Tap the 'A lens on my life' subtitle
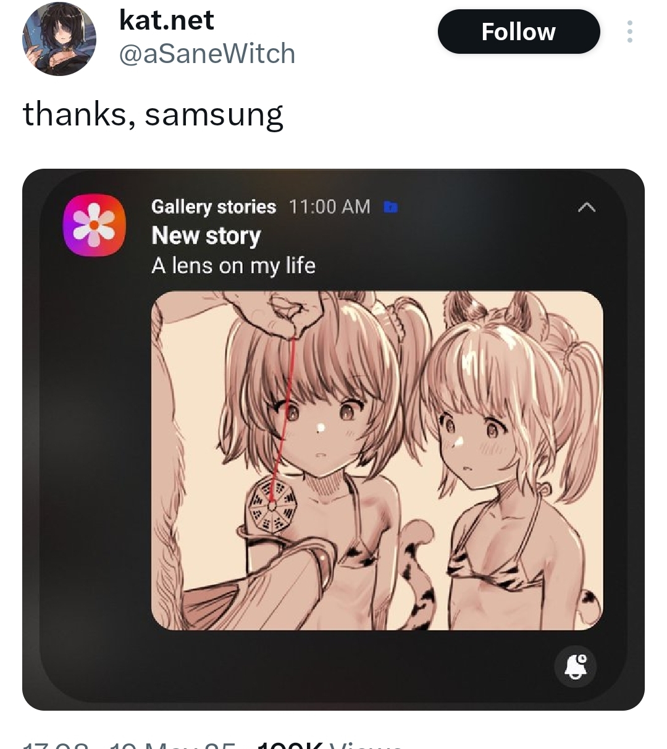The height and width of the screenshot is (749, 667). (233, 266)
